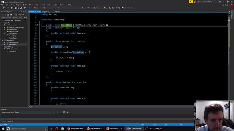Screen dimensions: 234x131
Task: Click the editor vertical scrollbar
Action: tap(229, 59)
